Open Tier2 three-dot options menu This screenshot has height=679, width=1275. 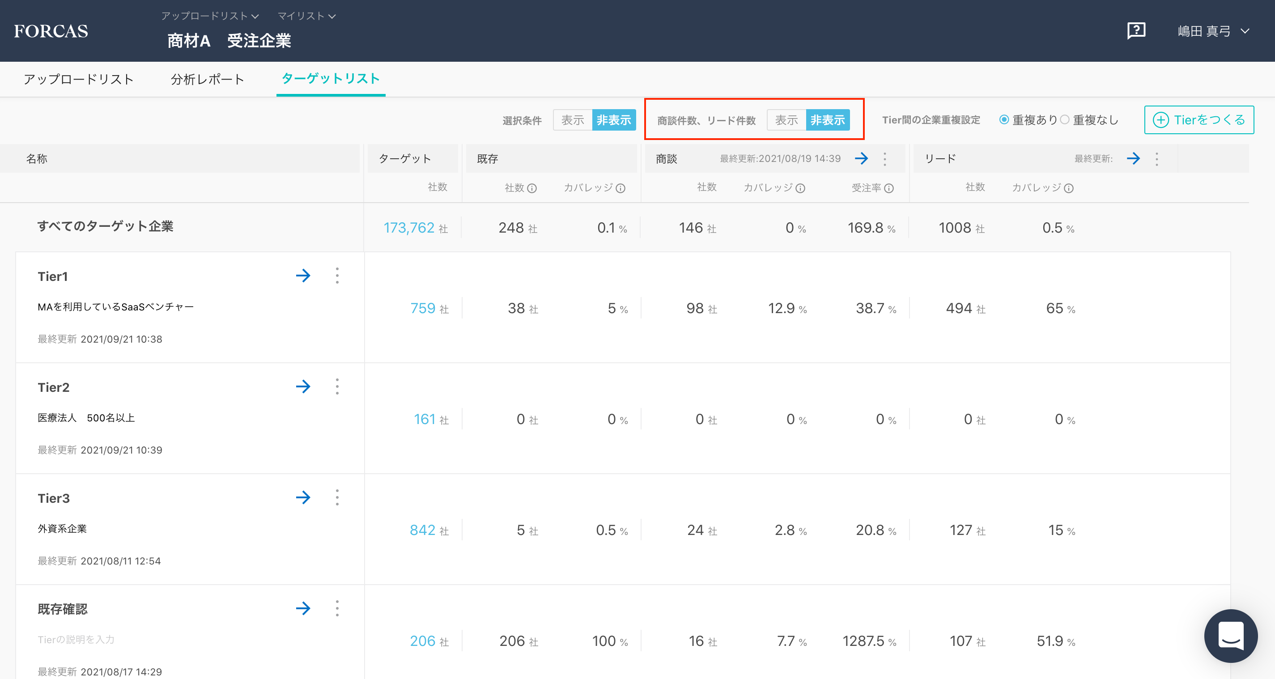click(x=337, y=386)
